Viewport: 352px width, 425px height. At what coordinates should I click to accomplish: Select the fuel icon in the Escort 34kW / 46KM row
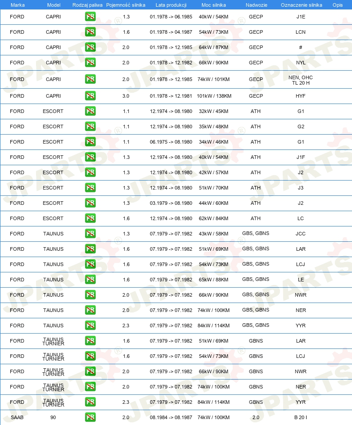coord(90,142)
